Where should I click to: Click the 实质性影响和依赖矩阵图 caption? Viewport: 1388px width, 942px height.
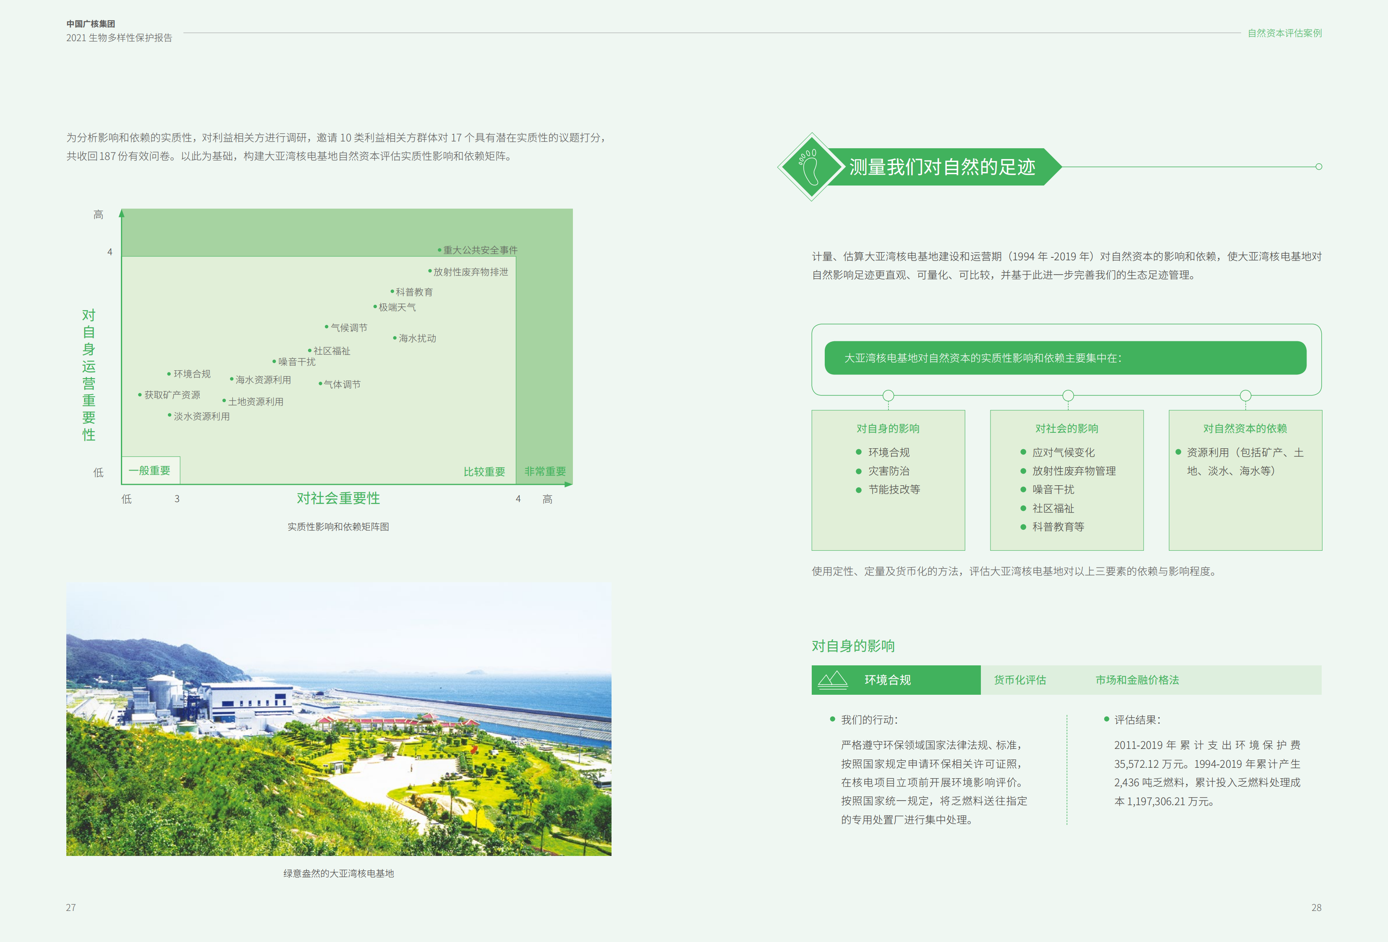pos(338,527)
